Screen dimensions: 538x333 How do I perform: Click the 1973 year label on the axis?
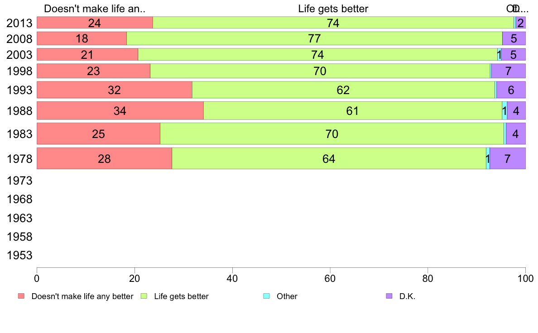pos(19,181)
